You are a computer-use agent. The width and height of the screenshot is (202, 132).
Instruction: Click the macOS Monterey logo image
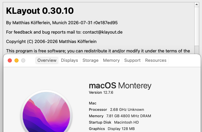tap(46, 112)
